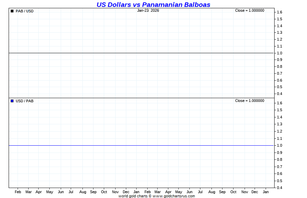The image size is (307, 198).
Task: Click the rightmost Jan label on time axis
Action: click(x=266, y=192)
